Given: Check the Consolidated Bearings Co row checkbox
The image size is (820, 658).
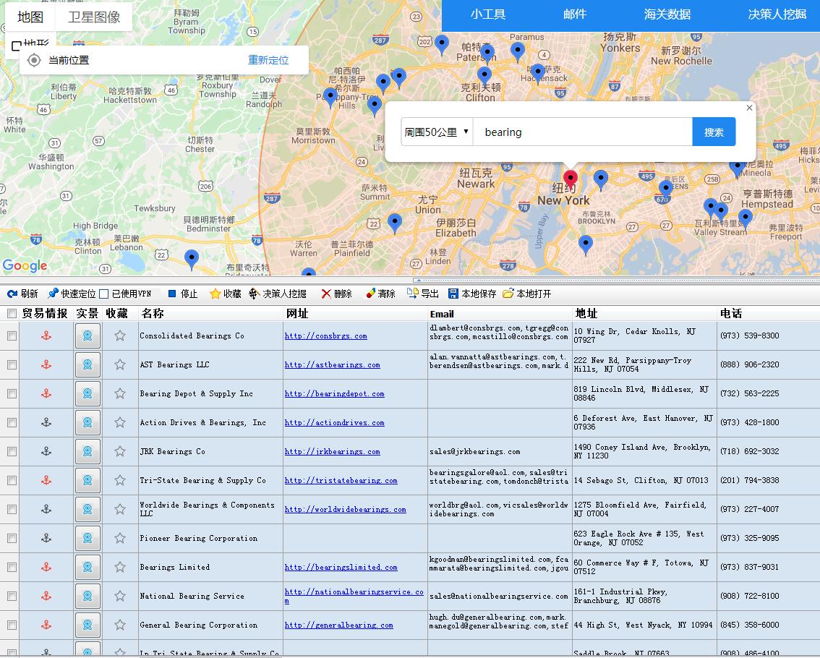Looking at the screenshot, I should click(12, 336).
